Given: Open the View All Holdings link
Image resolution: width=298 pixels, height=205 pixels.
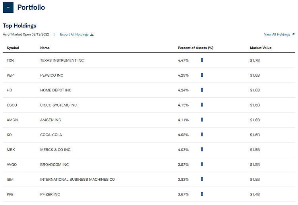Looking at the screenshot, I should click(277, 35).
